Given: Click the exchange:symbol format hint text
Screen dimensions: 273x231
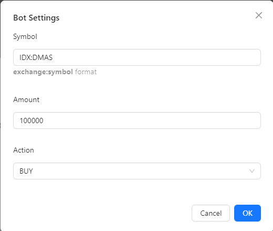Looking at the screenshot, I should [x=55, y=72].
